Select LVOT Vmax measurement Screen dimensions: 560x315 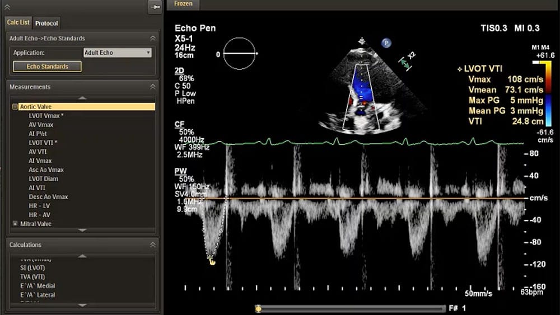pos(46,116)
